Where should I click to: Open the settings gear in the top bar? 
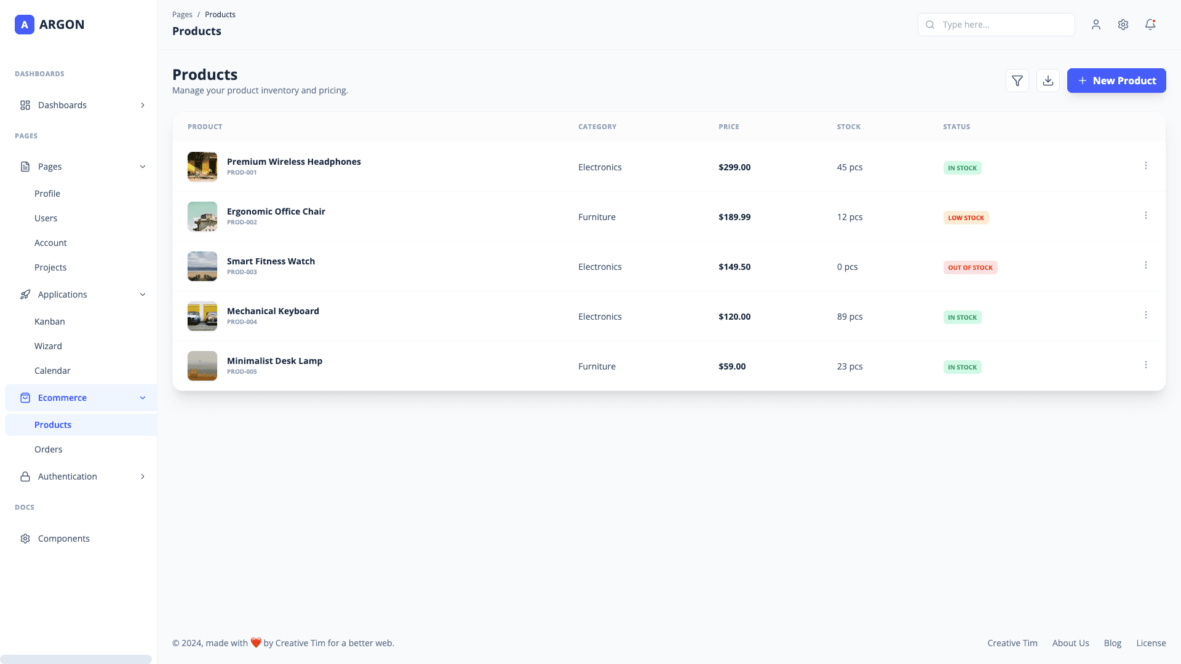(x=1123, y=25)
